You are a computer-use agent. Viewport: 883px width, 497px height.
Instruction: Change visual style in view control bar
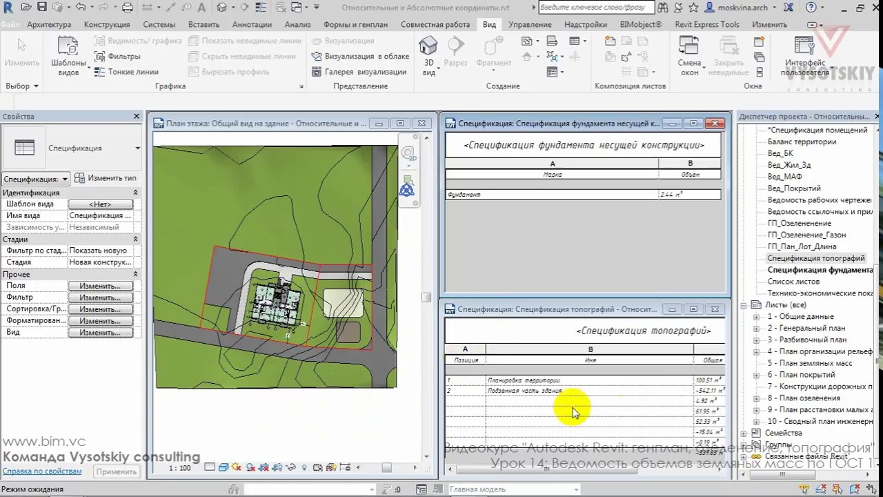(x=224, y=467)
